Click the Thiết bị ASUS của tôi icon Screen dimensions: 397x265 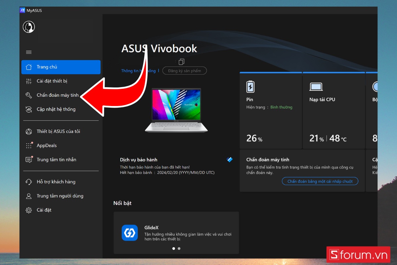(x=29, y=132)
